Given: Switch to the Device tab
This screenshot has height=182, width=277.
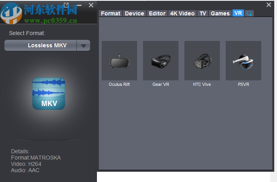Looking at the screenshot, I should point(134,13).
